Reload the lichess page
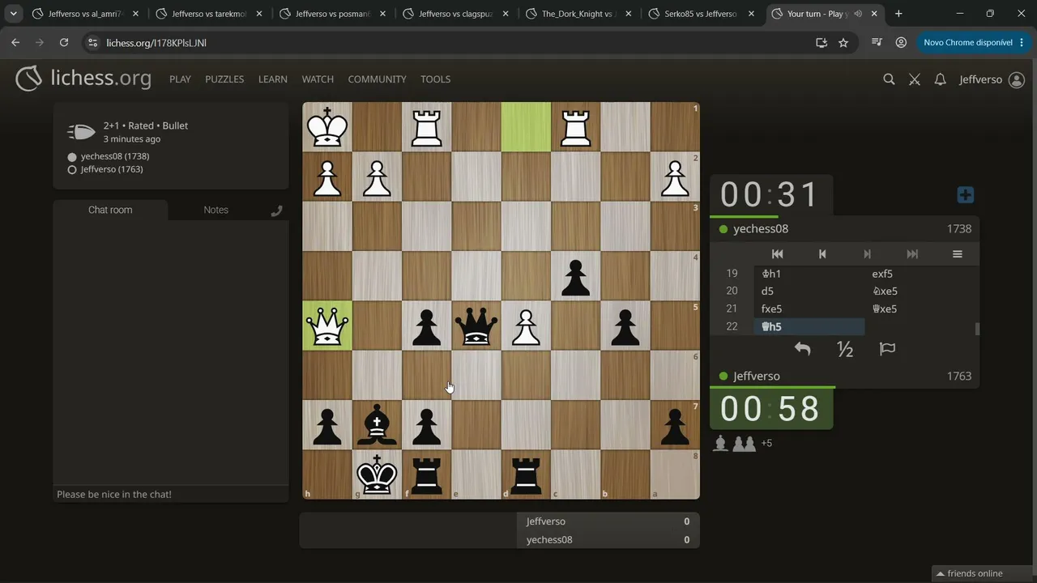Viewport: 1037px width, 583px height. [x=64, y=43]
